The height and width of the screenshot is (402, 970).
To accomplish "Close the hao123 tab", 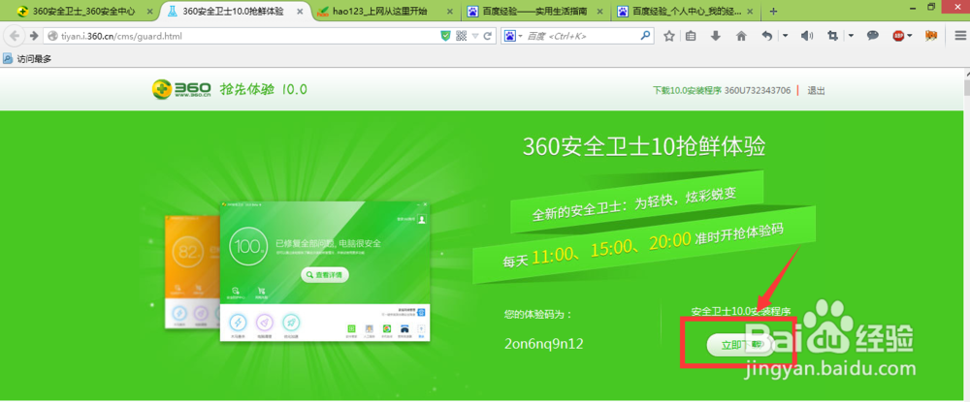I will click(x=452, y=11).
